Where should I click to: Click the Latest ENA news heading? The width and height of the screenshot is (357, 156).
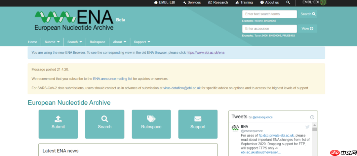60,151
